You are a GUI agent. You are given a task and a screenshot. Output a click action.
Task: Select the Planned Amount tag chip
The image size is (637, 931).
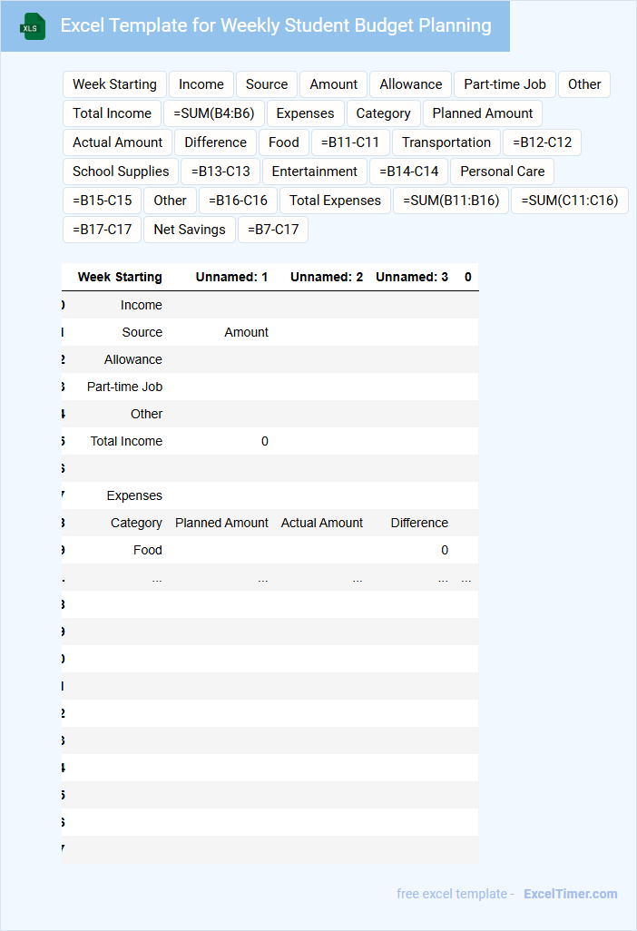click(x=483, y=113)
